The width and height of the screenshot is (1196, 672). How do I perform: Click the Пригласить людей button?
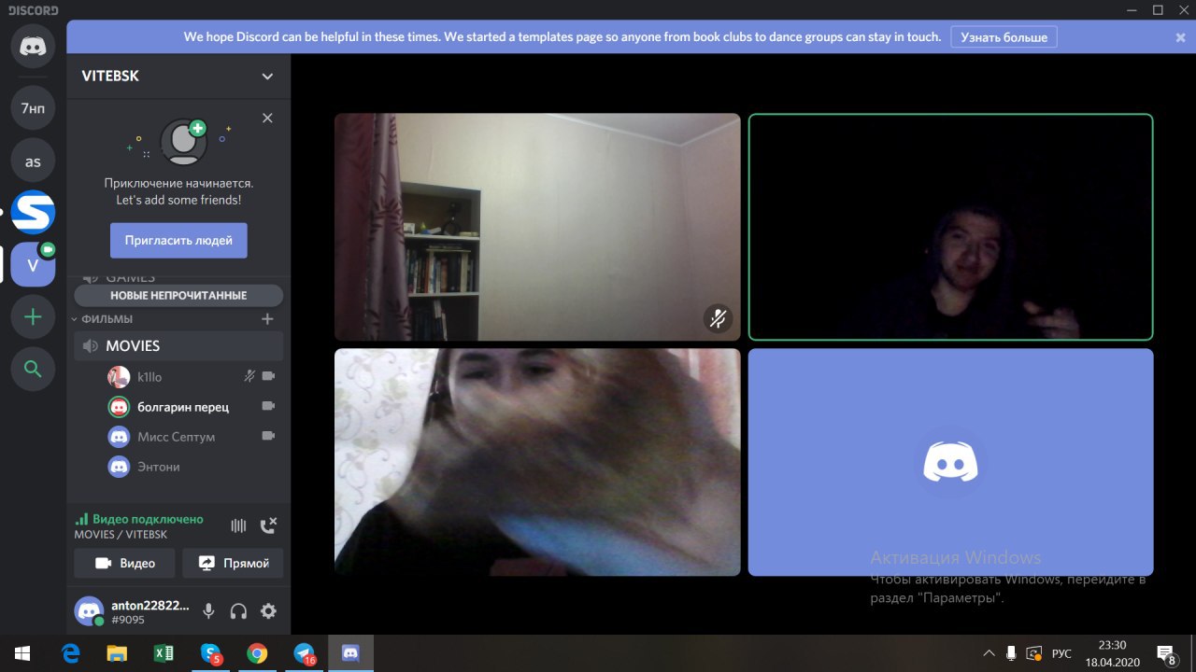[178, 240]
